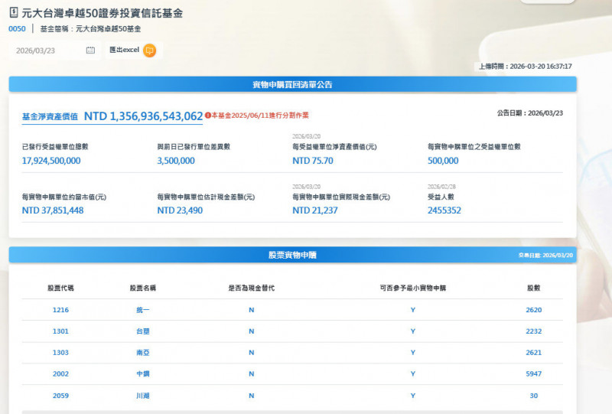Viewport: 612px width, 414px height.
Task: Click the 2455352 beneficiary count
Action: (x=444, y=210)
